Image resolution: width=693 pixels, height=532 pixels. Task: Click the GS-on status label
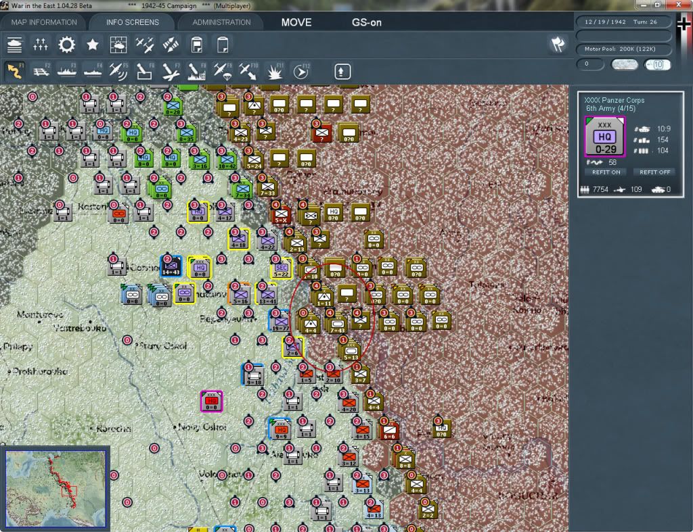366,22
